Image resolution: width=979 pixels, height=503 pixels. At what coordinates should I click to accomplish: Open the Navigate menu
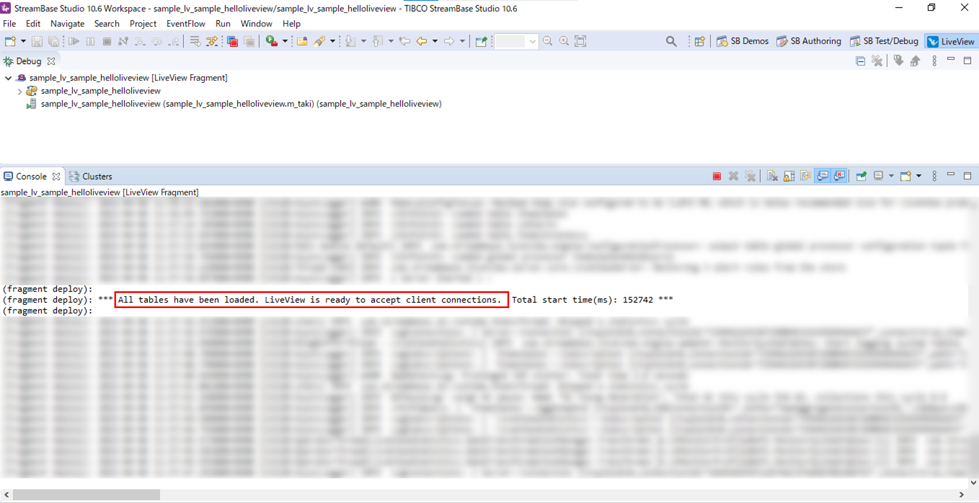(x=67, y=24)
